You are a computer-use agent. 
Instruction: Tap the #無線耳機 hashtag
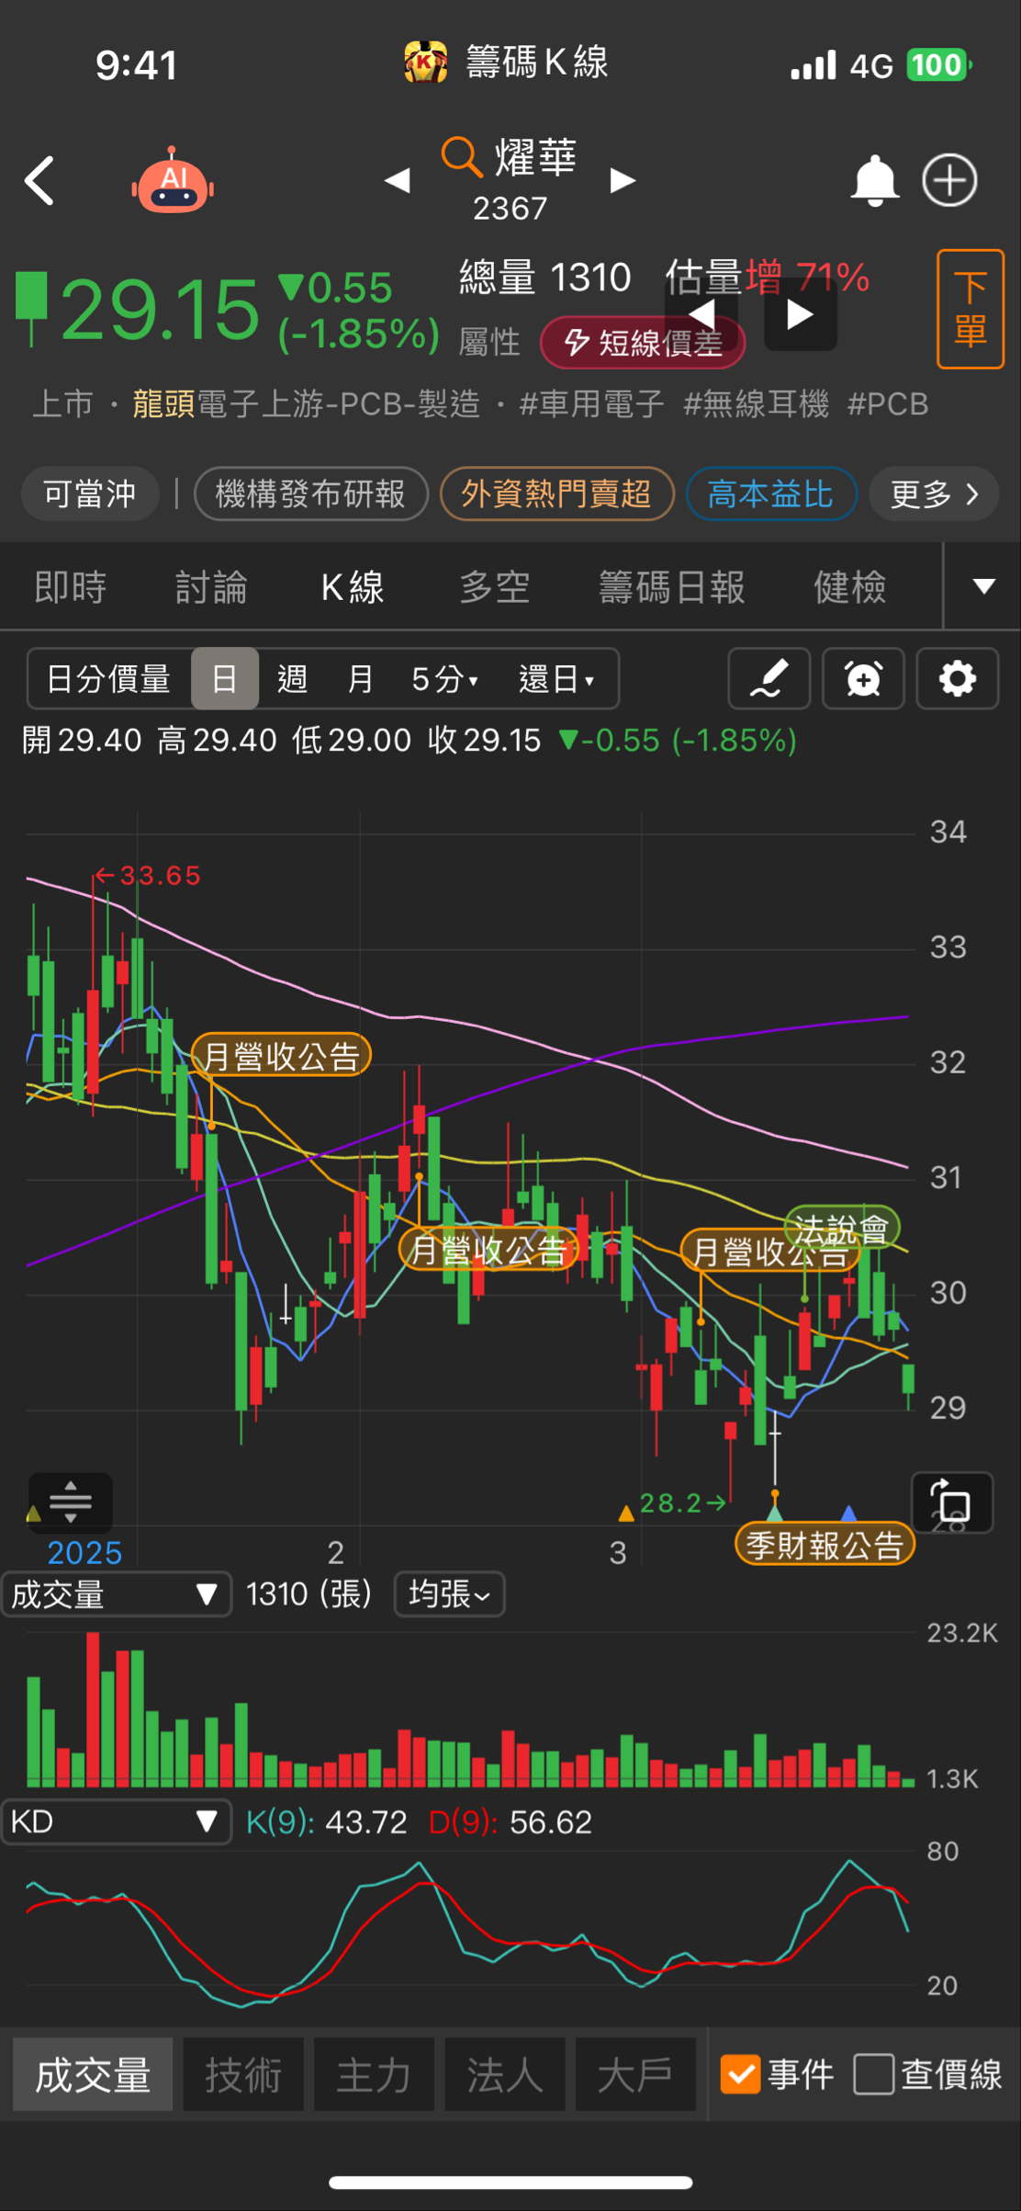[756, 403]
